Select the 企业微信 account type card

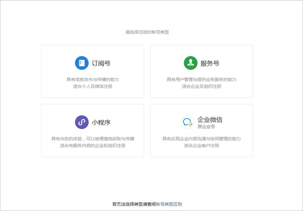click(201, 130)
